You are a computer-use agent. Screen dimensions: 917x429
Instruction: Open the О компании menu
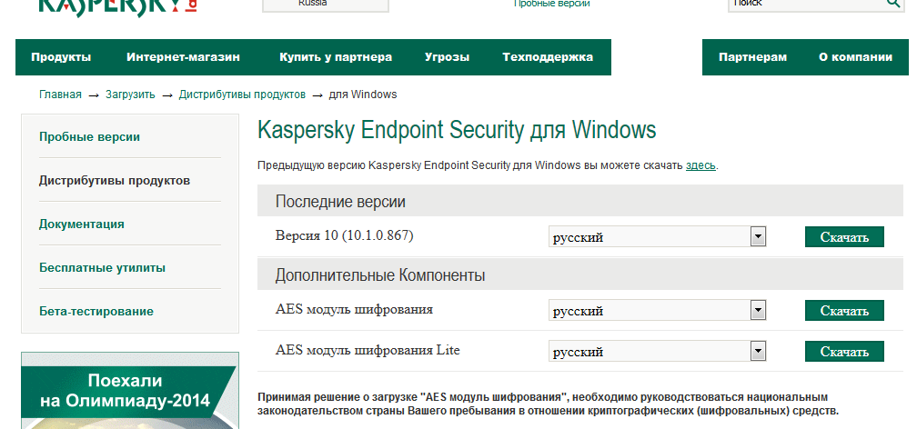point(855,57)
